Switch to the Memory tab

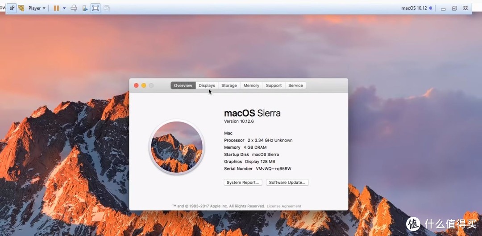251,85
